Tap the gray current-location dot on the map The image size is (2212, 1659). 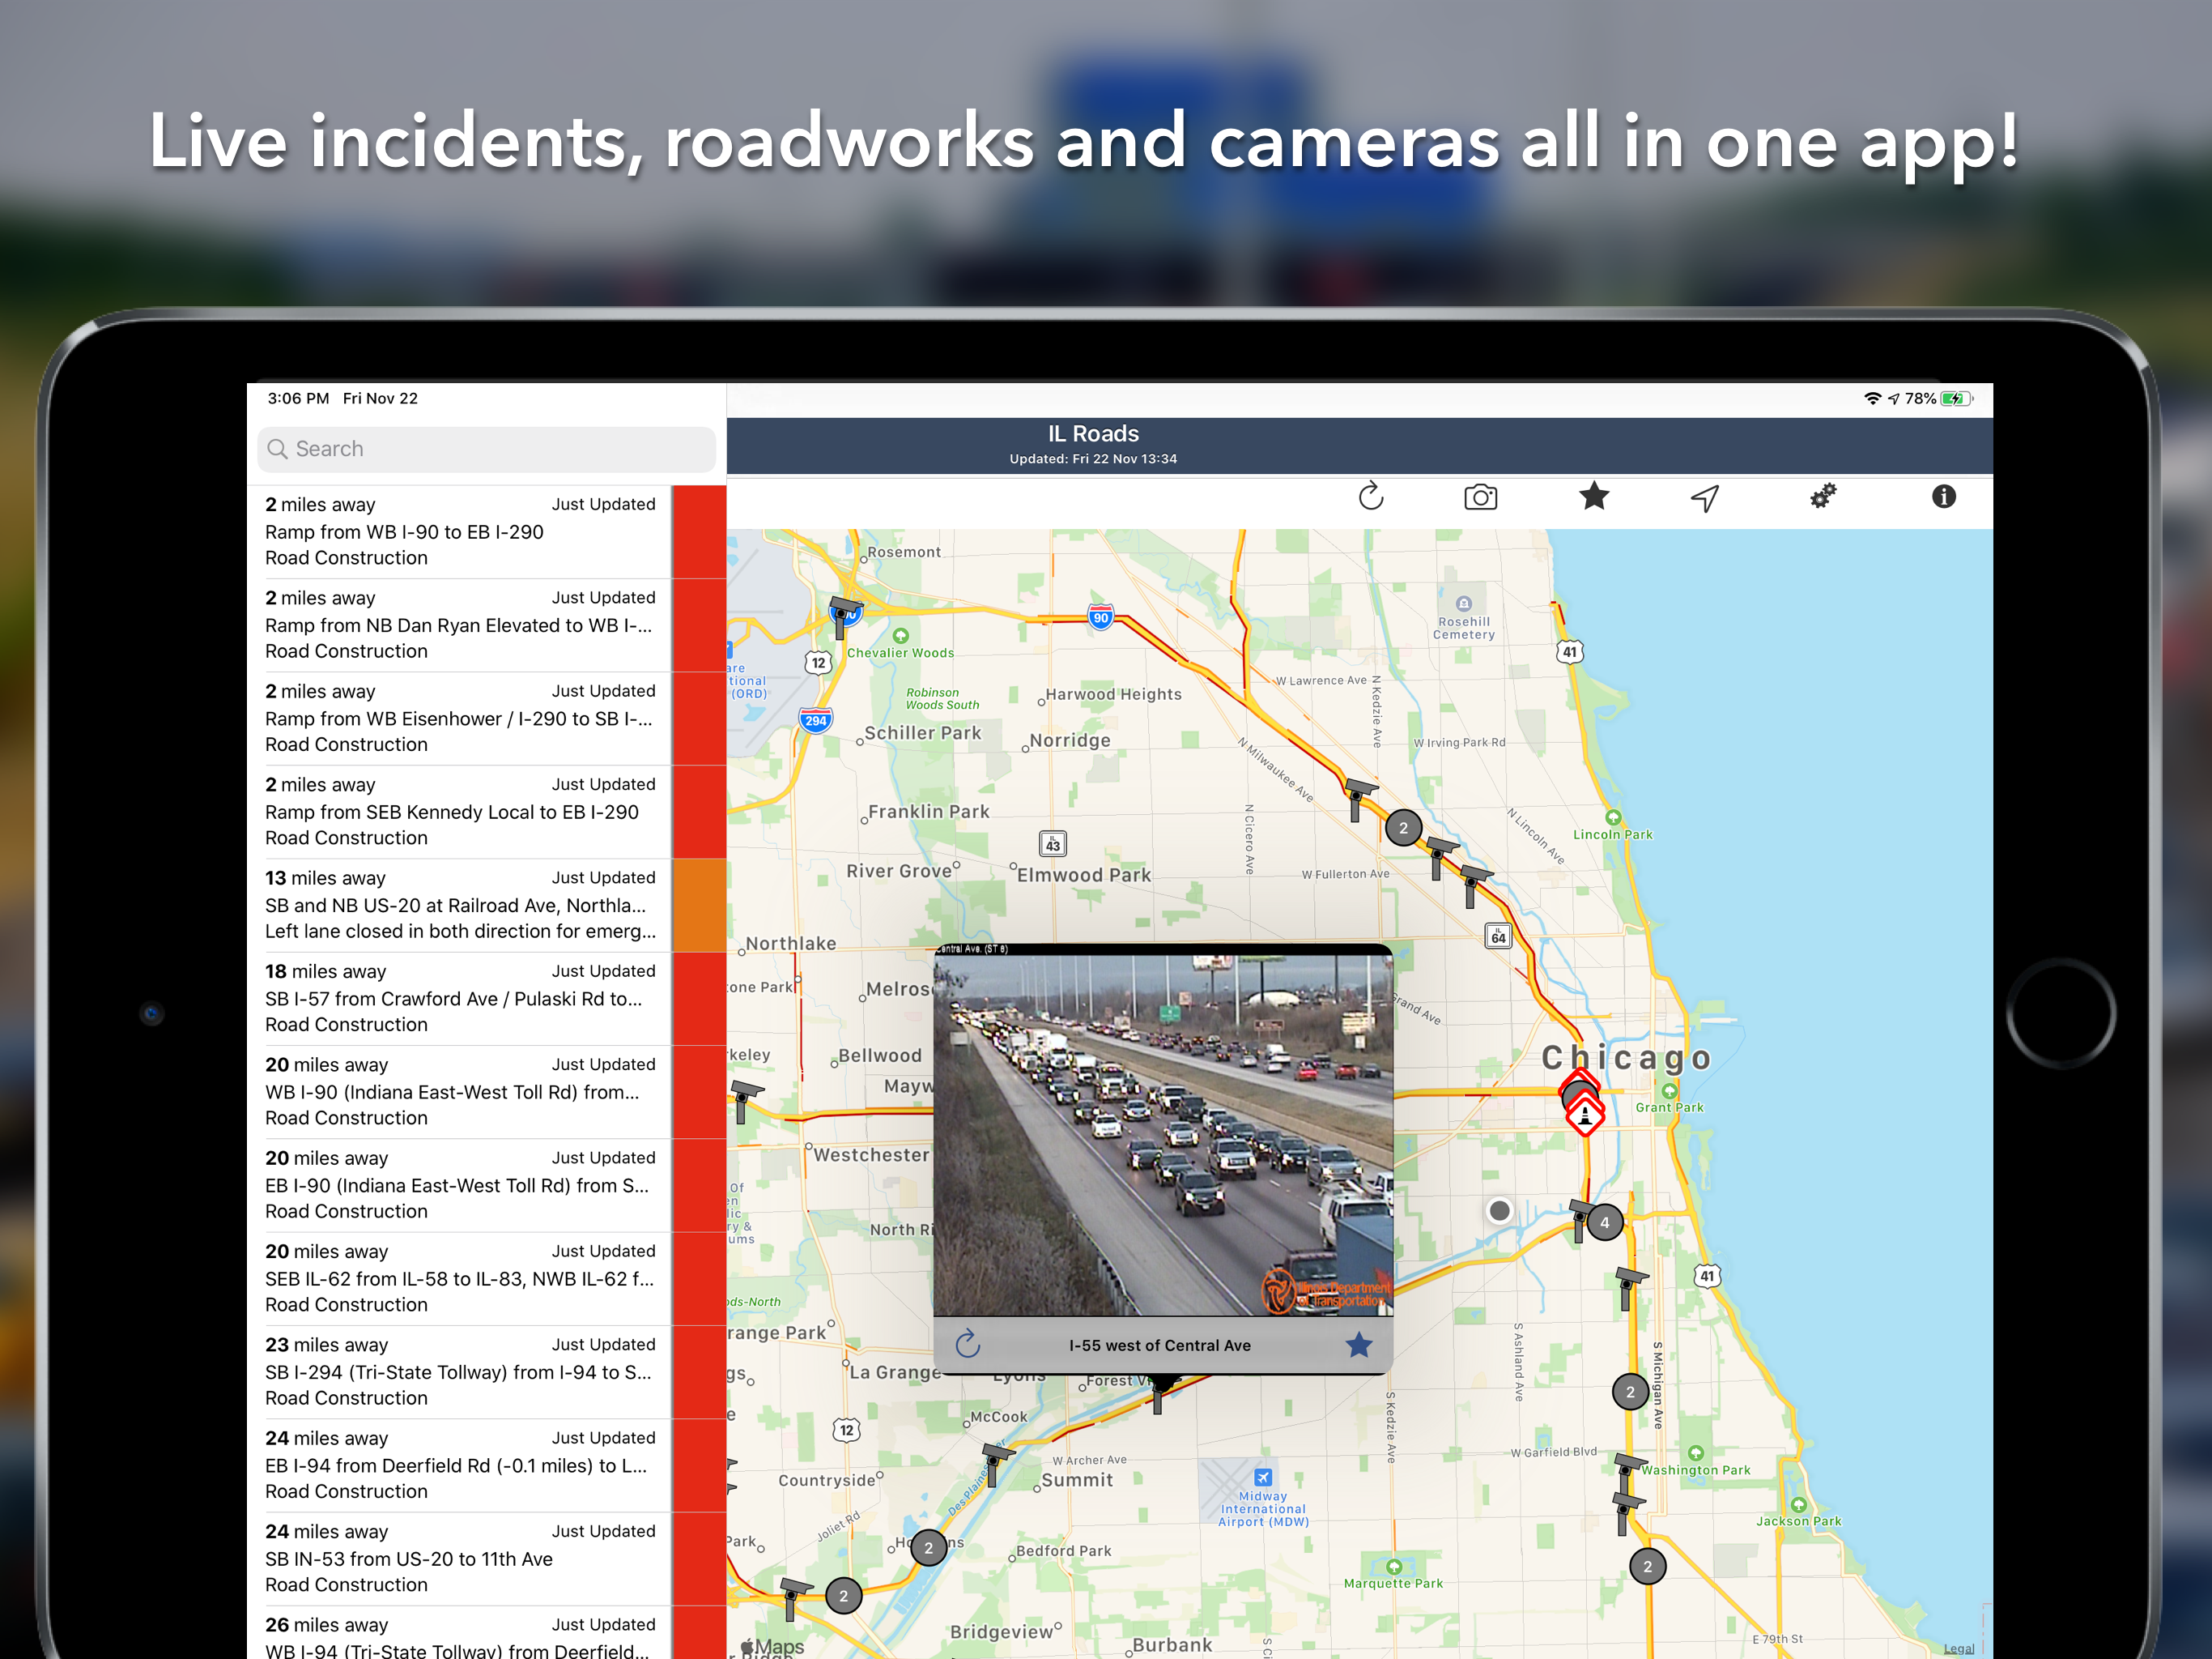pos(1499,1211)
